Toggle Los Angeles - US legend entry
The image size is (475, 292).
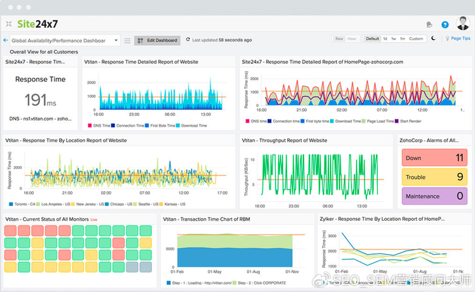point(53,204)
